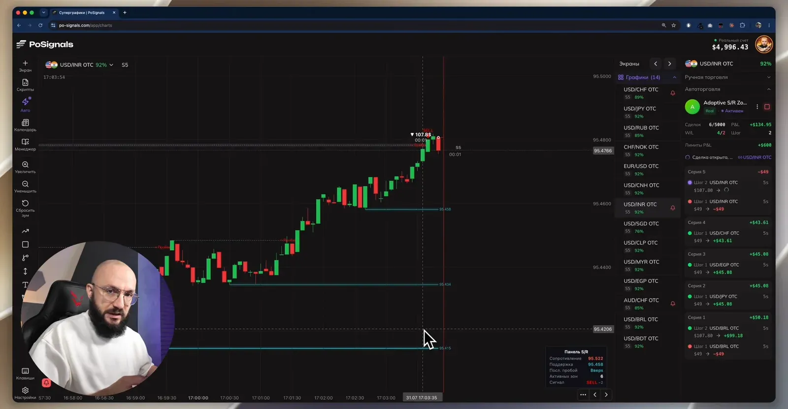Select the text T drawing tool
This screenshot has width=788, height=409.
coord(25,285)
